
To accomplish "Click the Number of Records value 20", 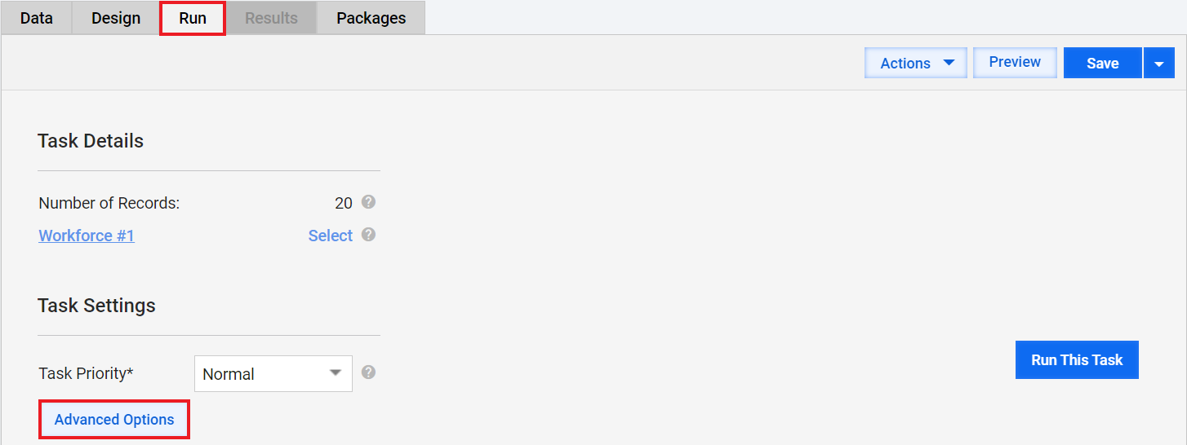I will click(344, 203).
